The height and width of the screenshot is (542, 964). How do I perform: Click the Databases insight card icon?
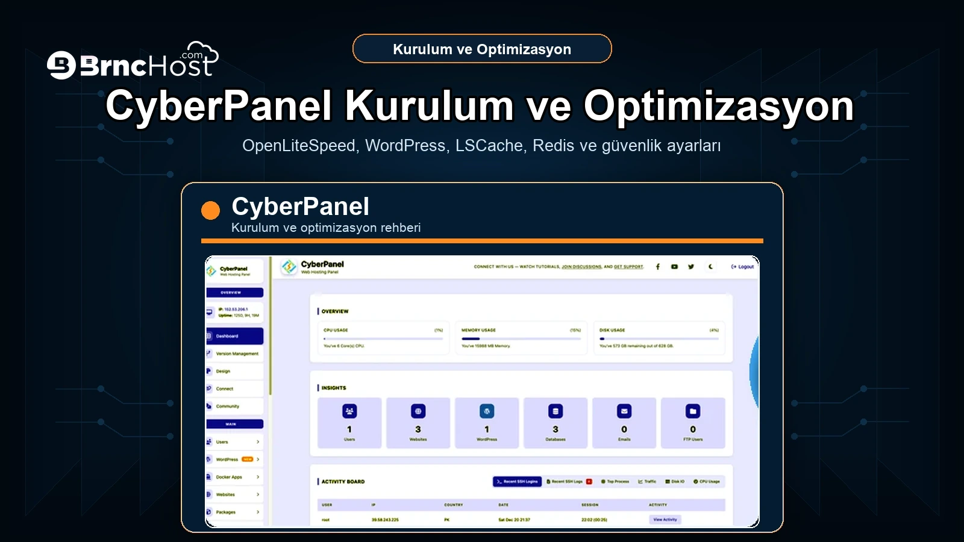click(556, 411)
